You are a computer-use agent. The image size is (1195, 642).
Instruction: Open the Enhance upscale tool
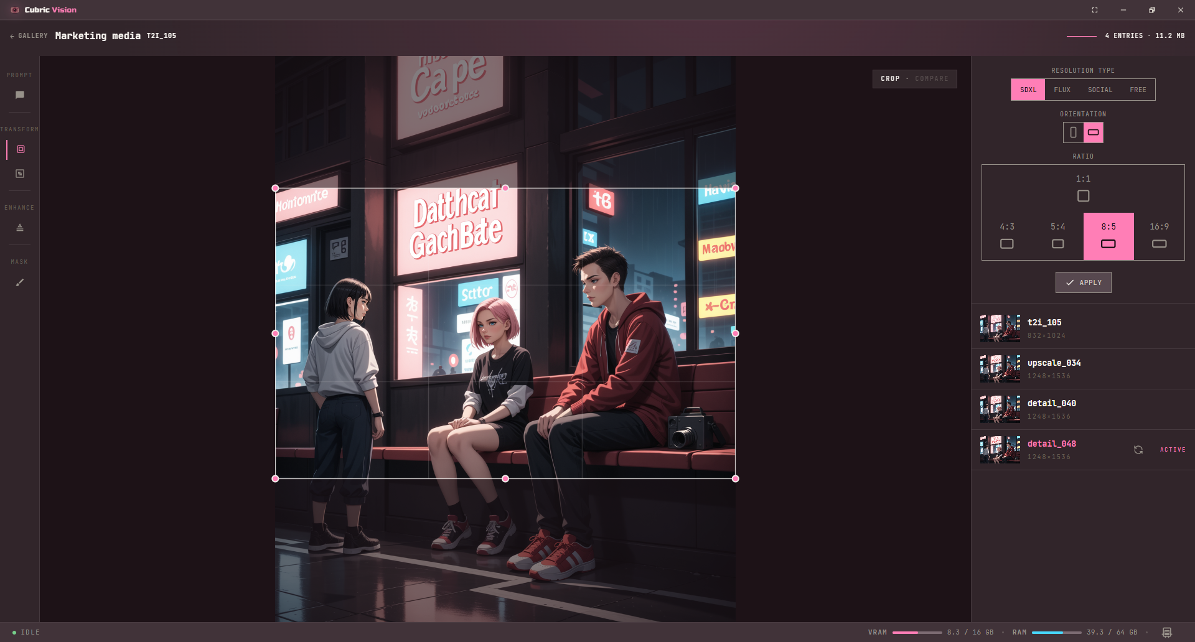click(x=20, y=228)
